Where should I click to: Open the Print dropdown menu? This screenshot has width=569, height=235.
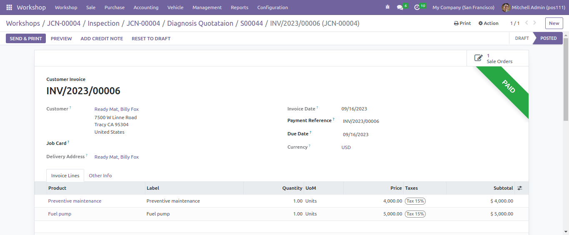click(x=462, y=23)
